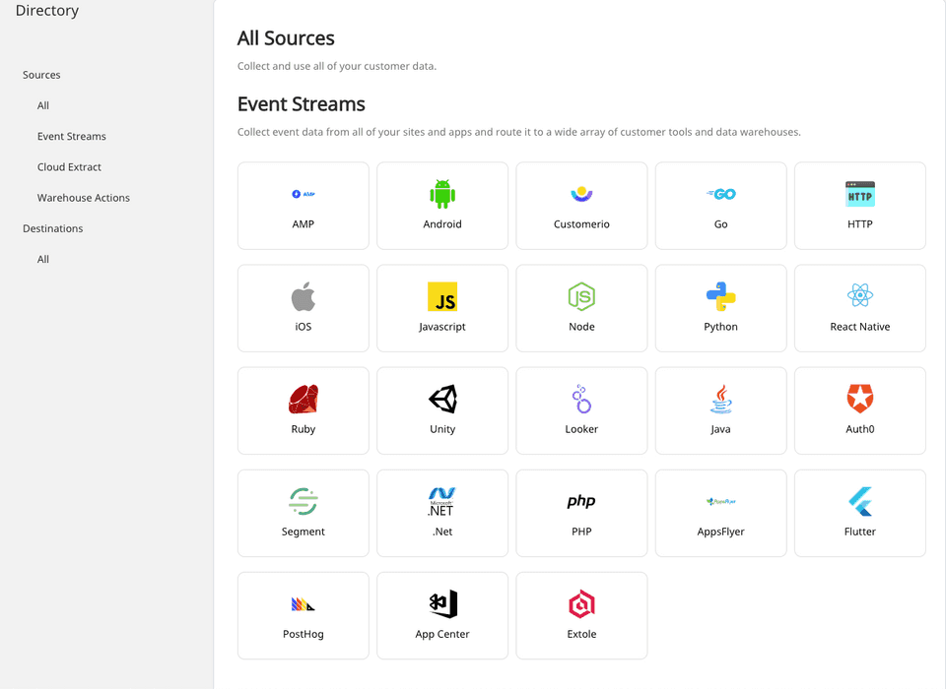This screenshot has width=946, height=689.
Task: Select the React Native source
Action: (x=859, y=308)
